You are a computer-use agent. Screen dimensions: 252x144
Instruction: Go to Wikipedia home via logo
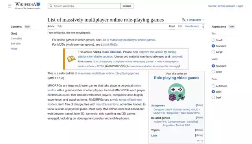click(28, 6)
